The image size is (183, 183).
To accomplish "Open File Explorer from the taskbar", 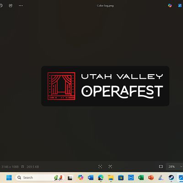I will coord(111,178).
